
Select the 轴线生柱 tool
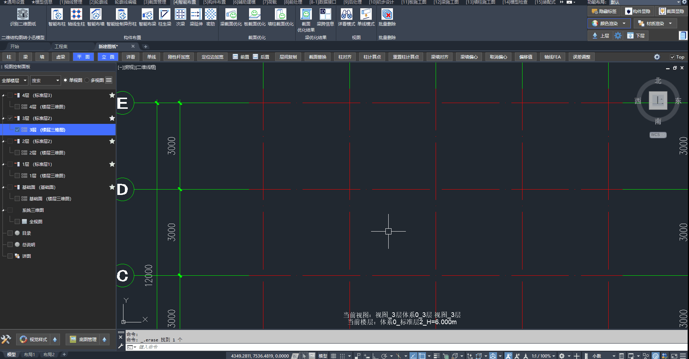click(76, 15)
